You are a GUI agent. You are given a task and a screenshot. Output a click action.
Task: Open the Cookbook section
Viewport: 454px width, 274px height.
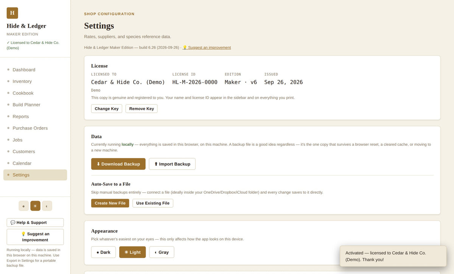pos(35,93)
